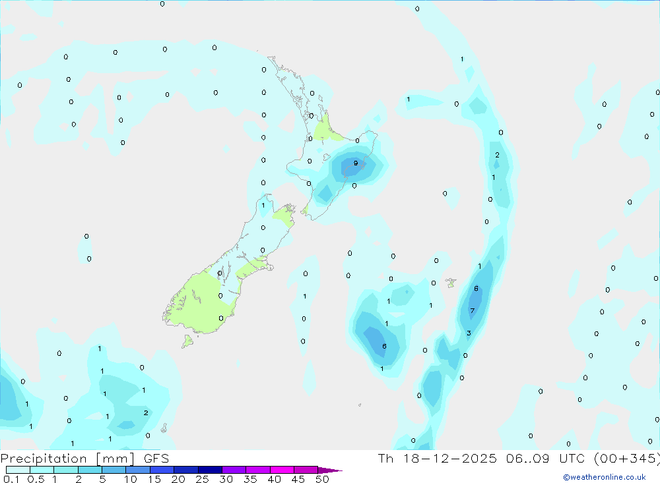Image resolution: width=660 pixels, height=483 pixels.
Task: Click the '50' legend scale label
Action: click(323, 479)
